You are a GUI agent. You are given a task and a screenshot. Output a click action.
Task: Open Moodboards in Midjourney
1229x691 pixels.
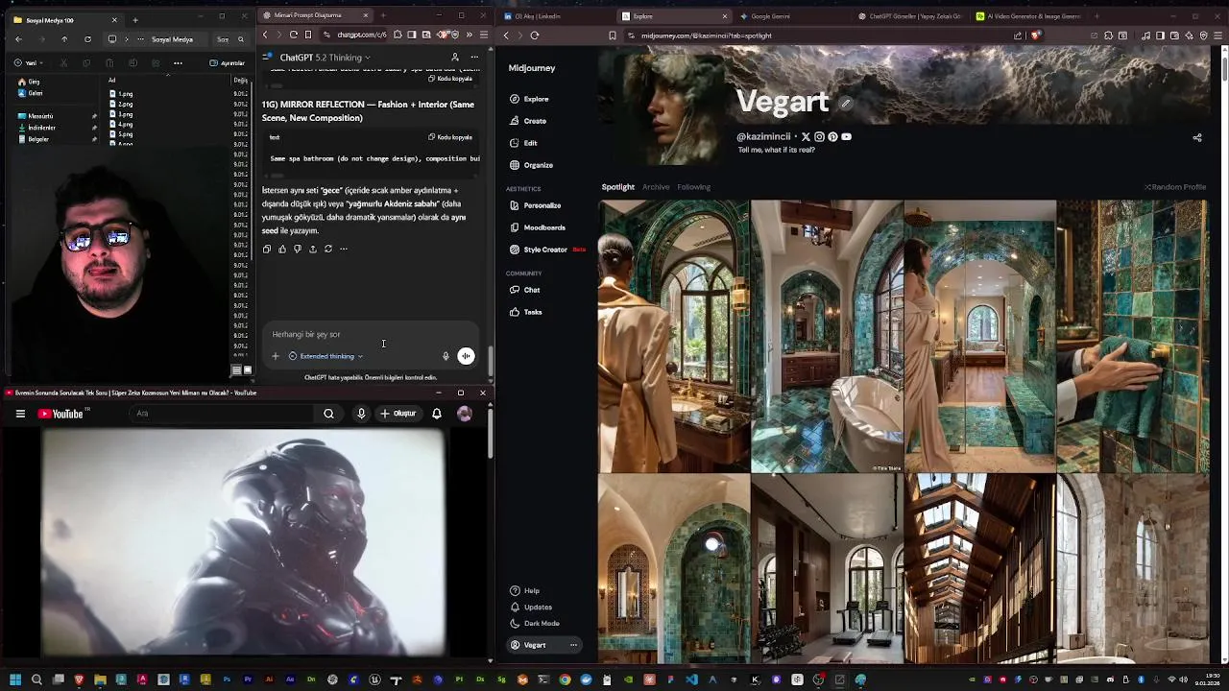538,227
